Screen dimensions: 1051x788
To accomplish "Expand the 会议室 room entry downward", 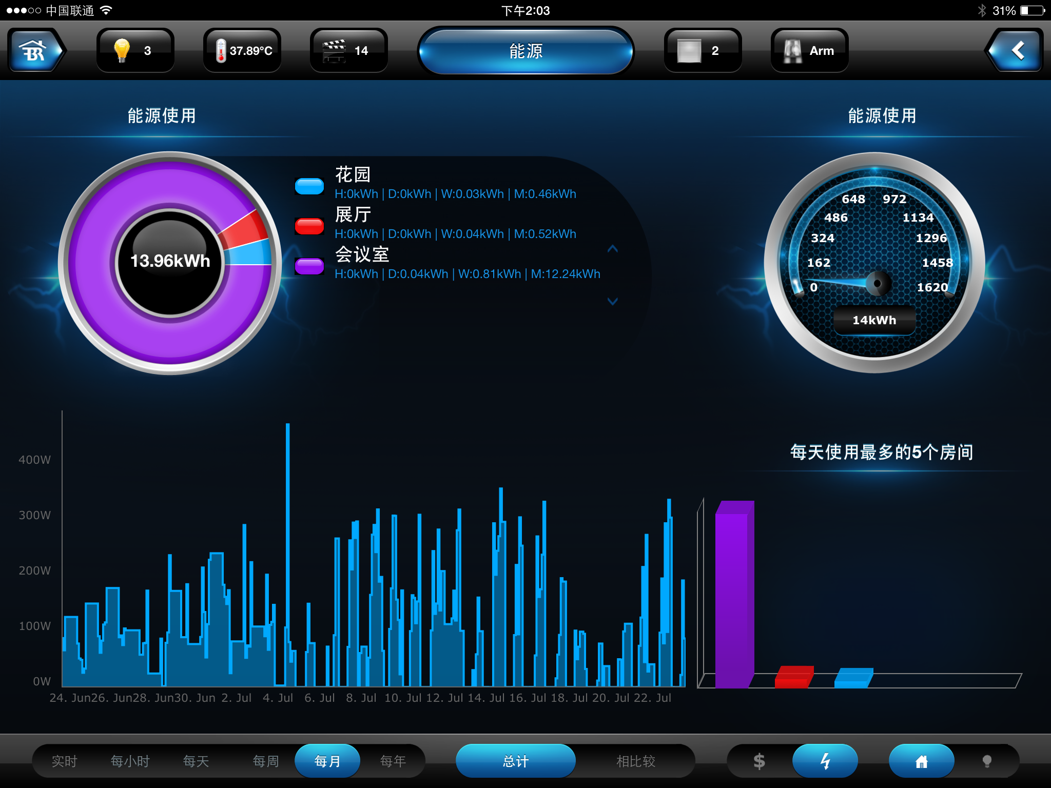I will (x=612, y=300).
